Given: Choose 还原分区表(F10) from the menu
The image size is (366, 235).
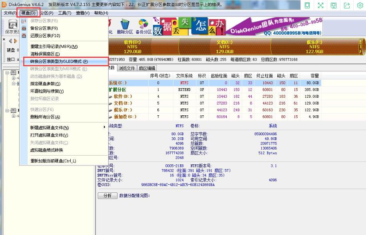Looking at the screenshot, I should (64, 36).
